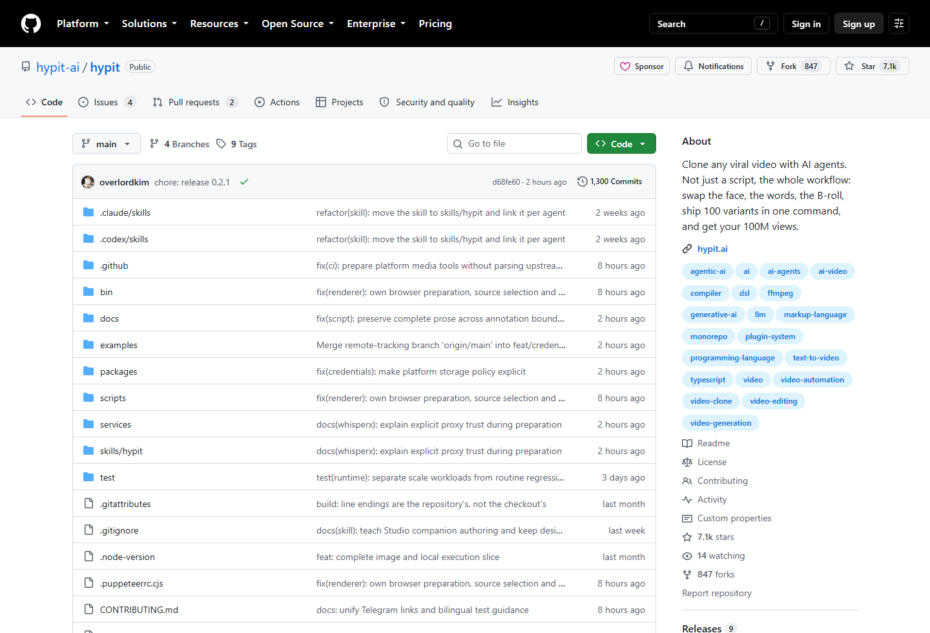Screen dimensions: 930x633
Task: Click the eye icon beside 14 watching
Action: 687,555
